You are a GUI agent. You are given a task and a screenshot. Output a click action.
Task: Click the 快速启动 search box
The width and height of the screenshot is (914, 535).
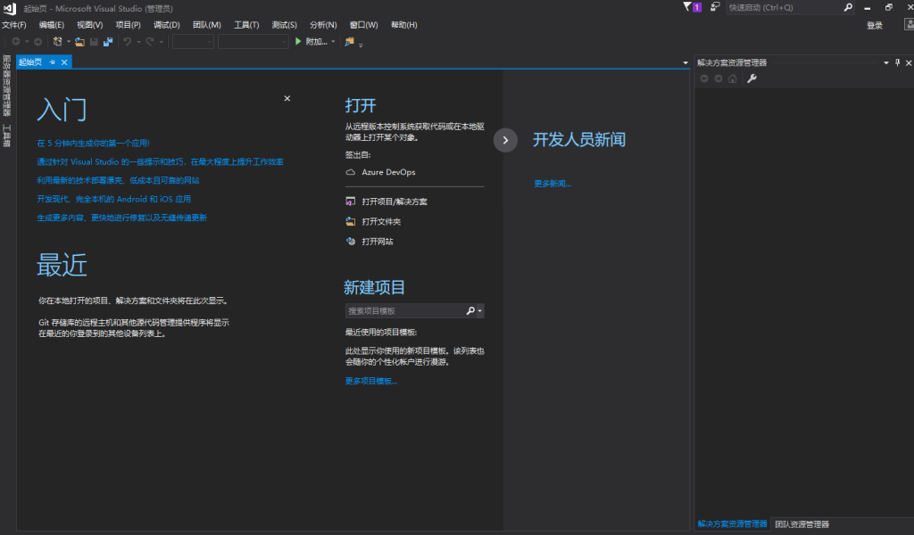(x=784, y=7)
